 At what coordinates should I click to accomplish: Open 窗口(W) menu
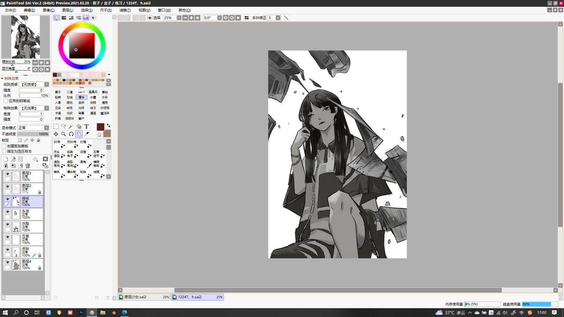pos(164,10)
